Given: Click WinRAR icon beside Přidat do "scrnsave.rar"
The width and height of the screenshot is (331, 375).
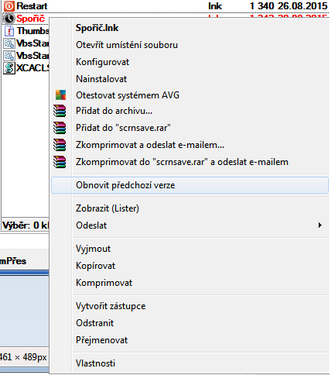Looking at the screenshot, I should [60, 128].
